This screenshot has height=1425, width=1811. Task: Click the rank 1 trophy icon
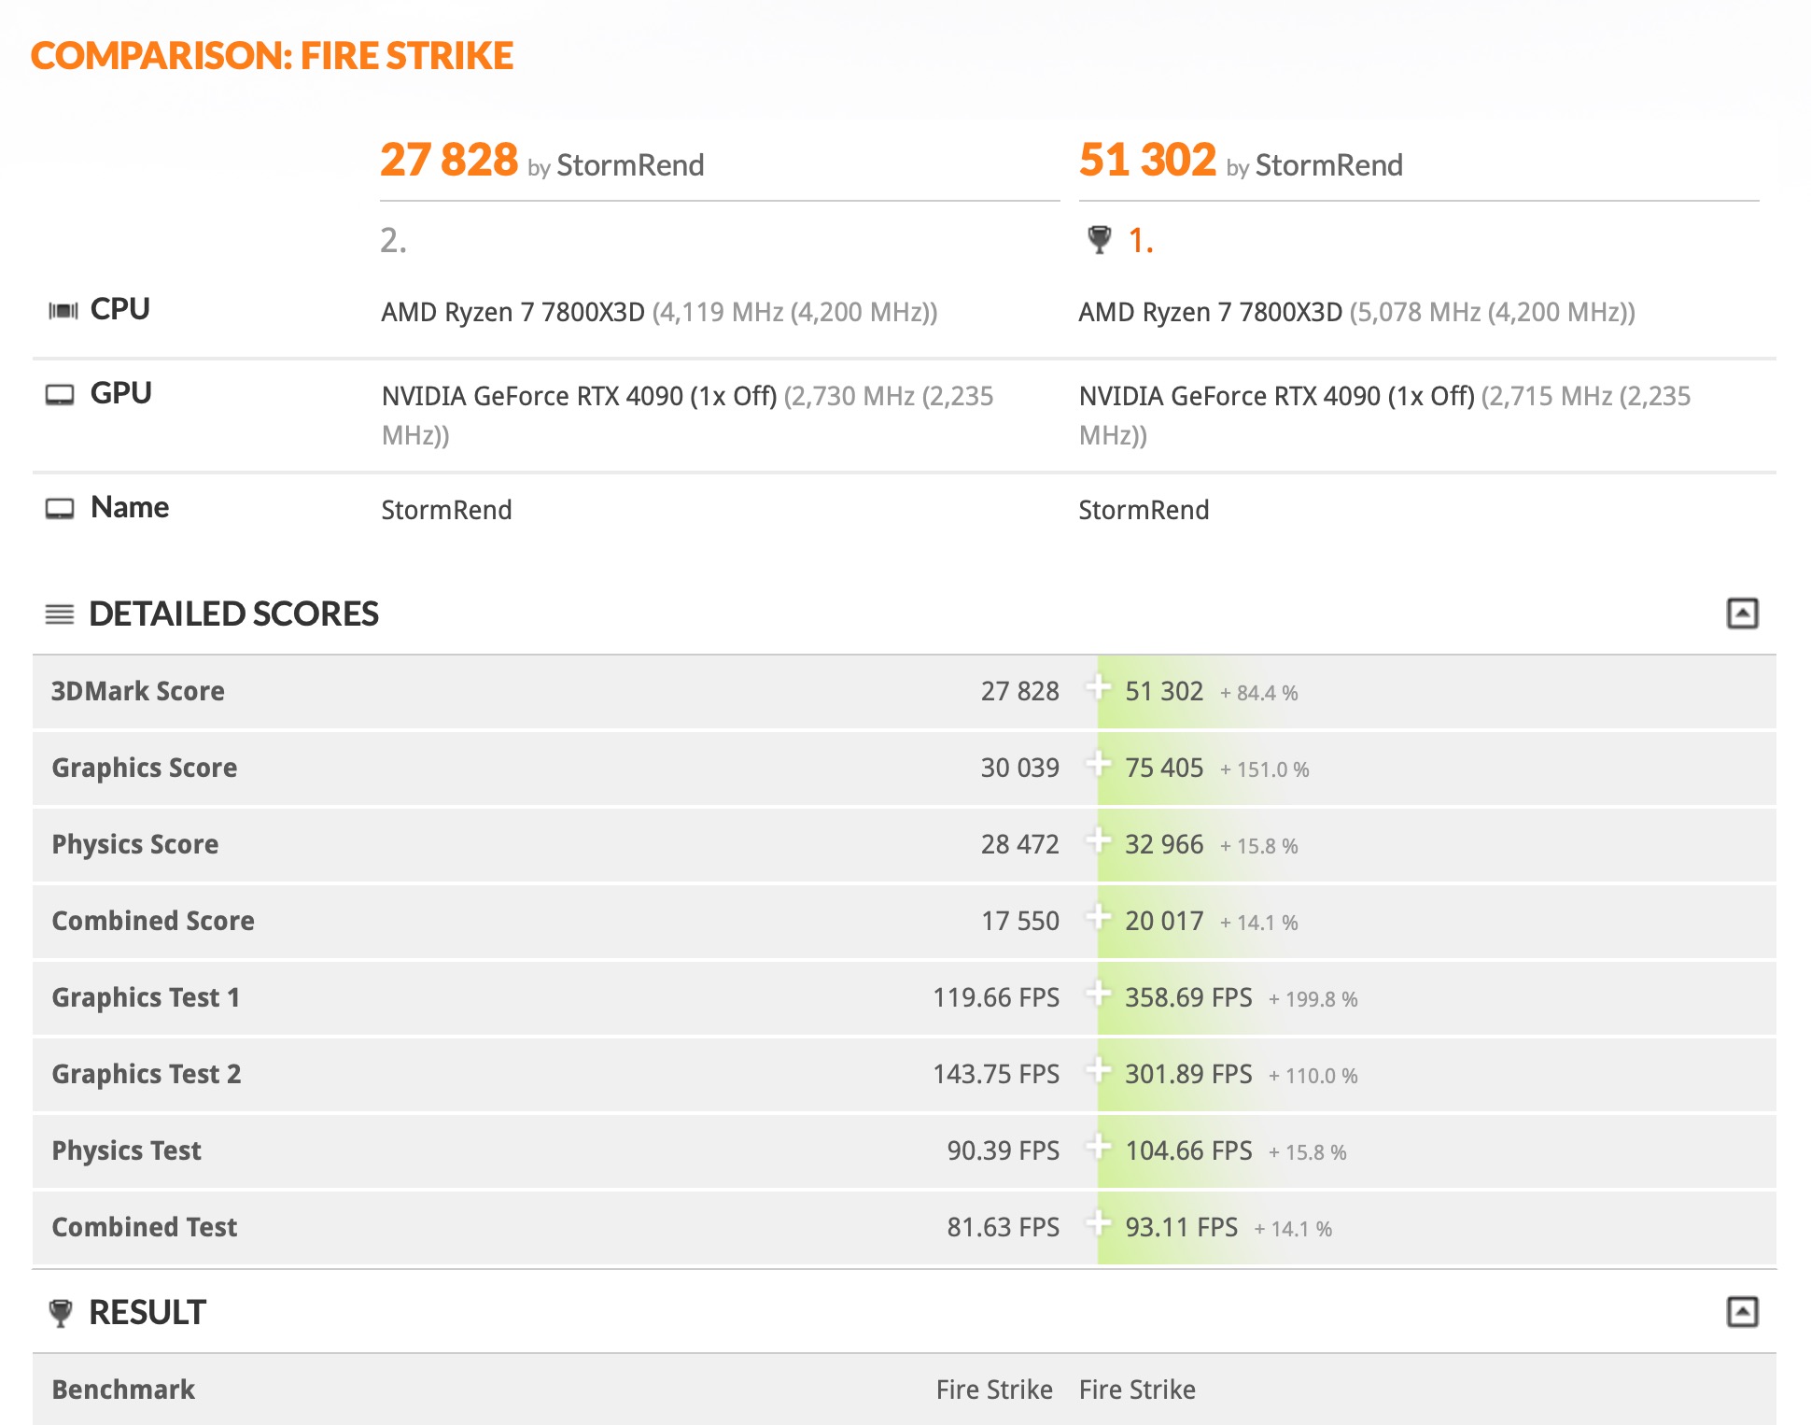(1100, 240)
